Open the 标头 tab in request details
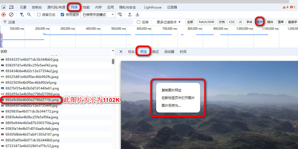The width and height of the screenshot is (298, 149). click(131, 52)
